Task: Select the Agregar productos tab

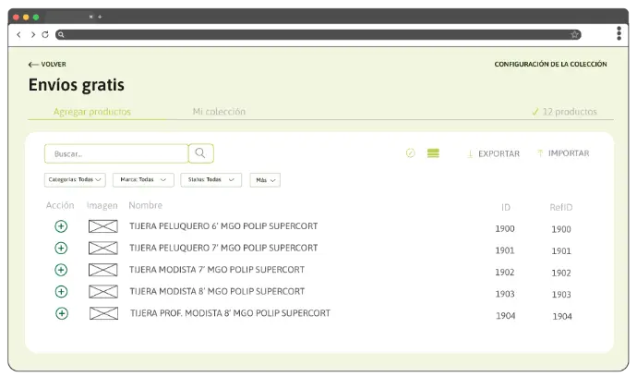Action: point(92,112)
